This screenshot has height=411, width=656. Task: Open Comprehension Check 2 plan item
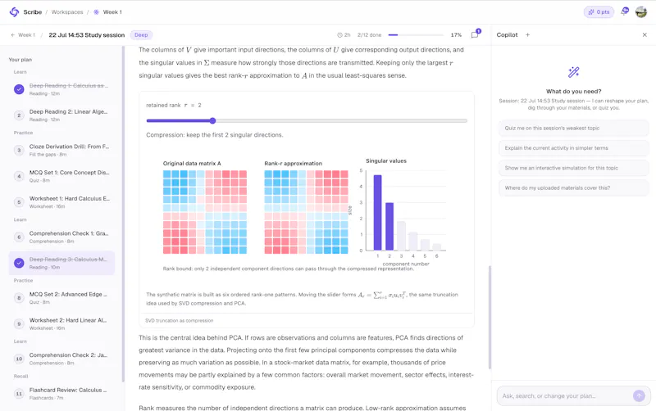(62, 359)
